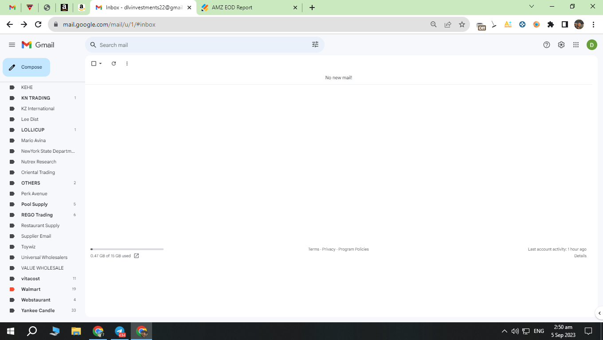This screenshot has height=340, width=603.
Task: Switch to the white Amazon pinned tab
Action: [82, 8]
